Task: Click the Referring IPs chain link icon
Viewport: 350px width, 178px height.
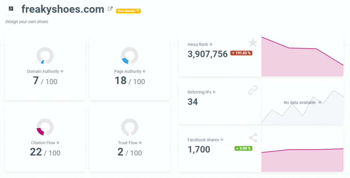Action: (x=253, y=90)
